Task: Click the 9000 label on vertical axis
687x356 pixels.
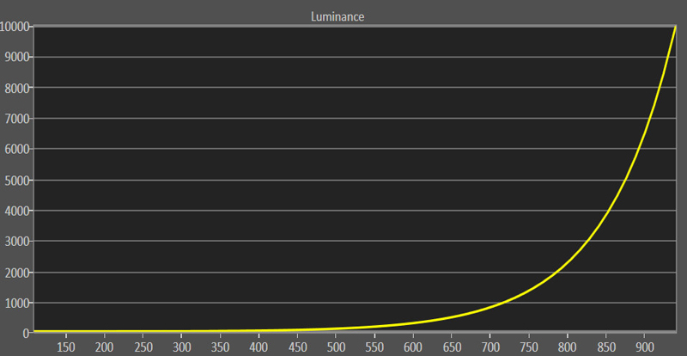Action: pos(18,58)
